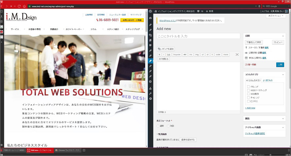Click the page tiling icon in status bar

pos(246,155)
